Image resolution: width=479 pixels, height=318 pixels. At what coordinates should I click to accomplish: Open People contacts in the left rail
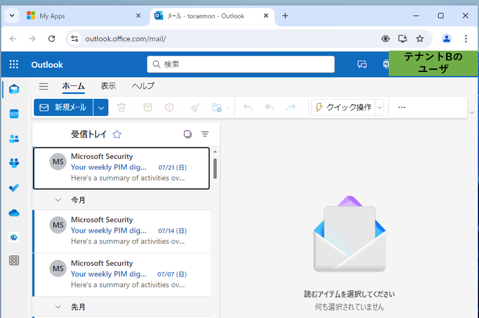point(14,139)
